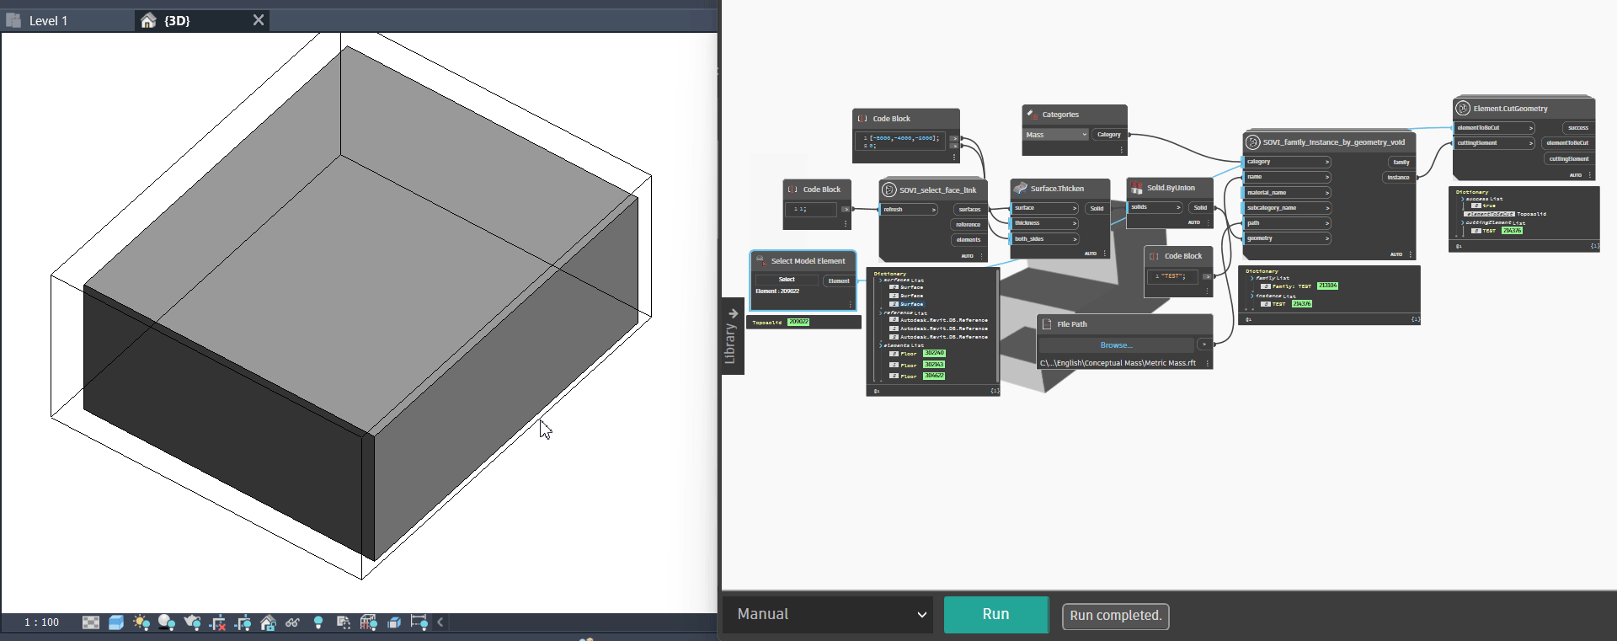Click the 1 : 100 view scale
The image size is (1617, 641).
pyautogui.click(x=41, y=622)
